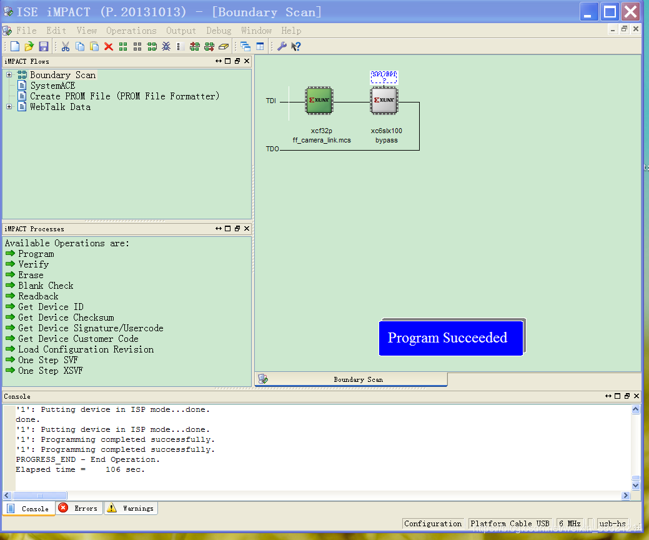Select the gray xc6slx100 chip icon
This screenshot has width=649, height=540.
[x=385, y=100]
